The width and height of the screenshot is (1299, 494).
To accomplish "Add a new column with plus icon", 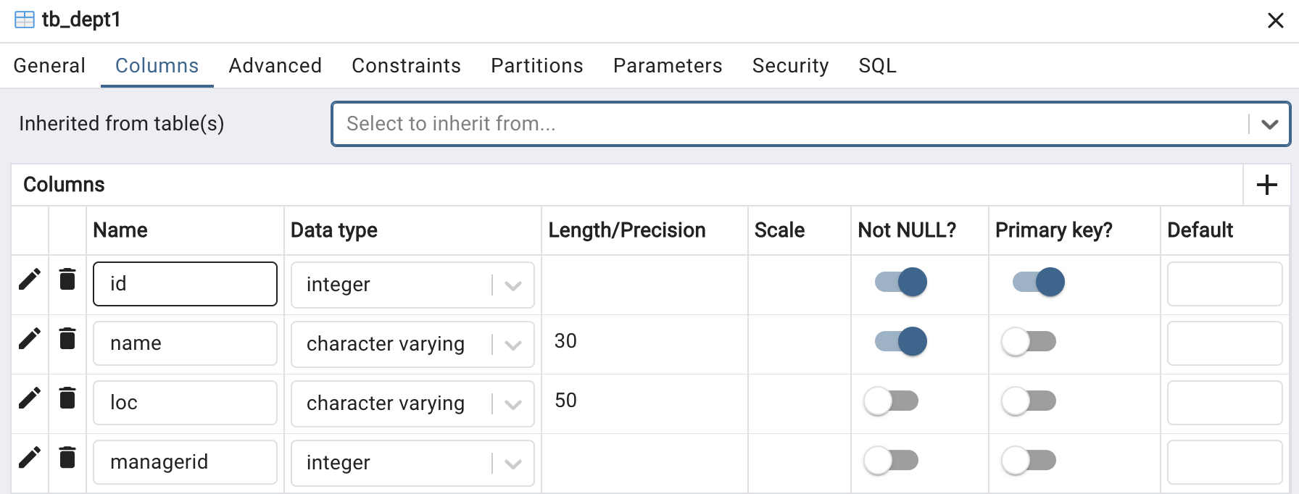I will [1267, 185].
